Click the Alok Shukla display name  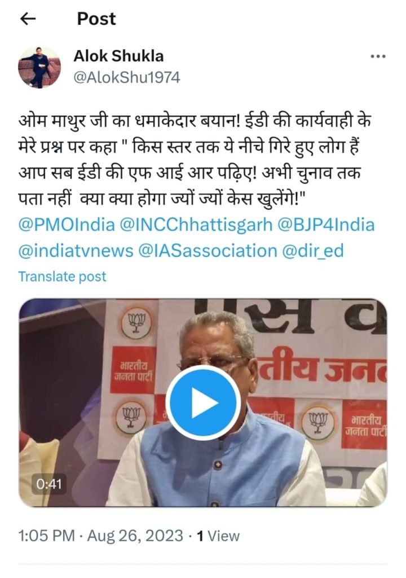[118, 56]
